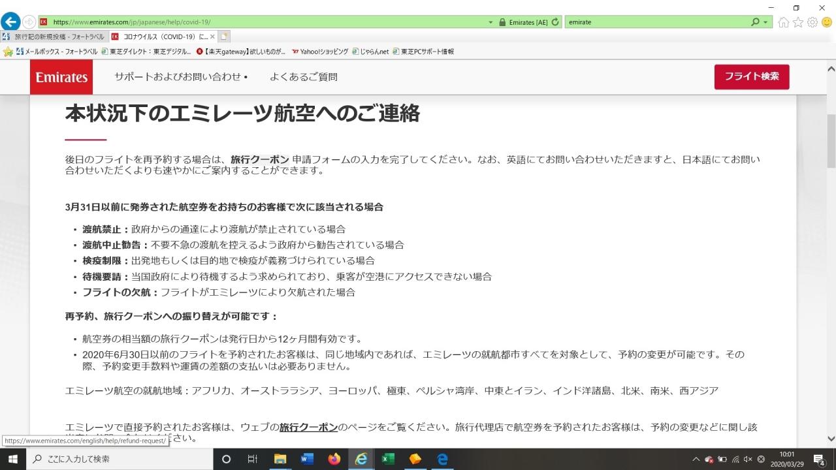836x470 pixels.
Task: Click the search magnifier icon in search box
Action: (756, 22)
